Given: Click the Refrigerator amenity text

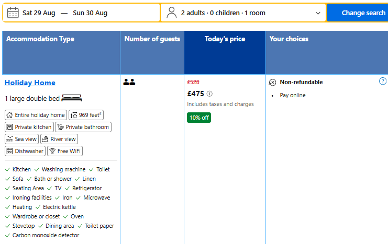Looking at the screenshot, I should click(x=87, y=188).
